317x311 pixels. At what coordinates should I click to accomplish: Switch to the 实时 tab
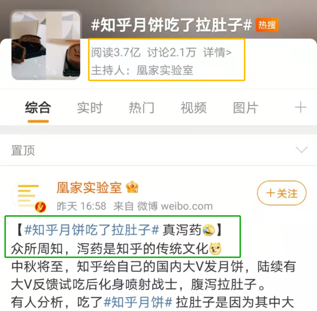tap(90, 108)
